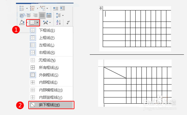Image resolution: width=187 pixels, height=115 pixels.
Task: Click the diagonal-split cell in lower table
Action: [x=115, y=73]
